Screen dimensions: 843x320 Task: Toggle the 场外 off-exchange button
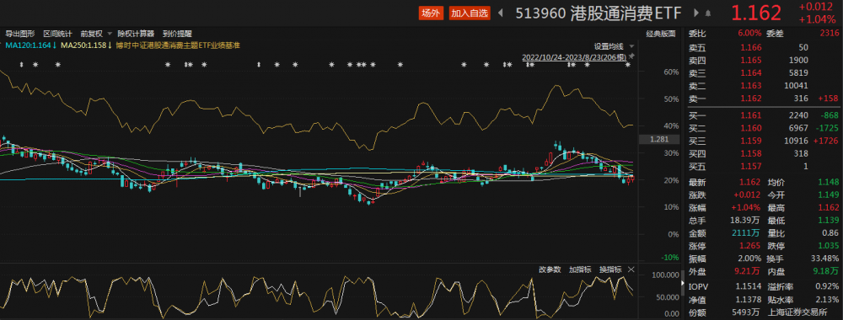coord(431,13)
